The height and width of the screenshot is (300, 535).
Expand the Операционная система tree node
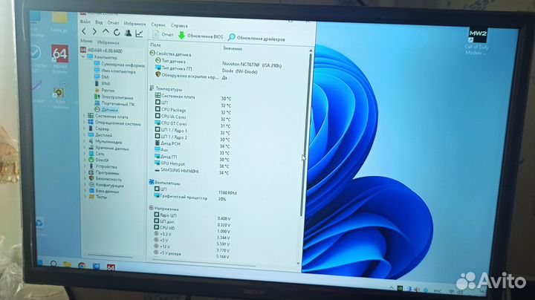(x=84, y=122)
